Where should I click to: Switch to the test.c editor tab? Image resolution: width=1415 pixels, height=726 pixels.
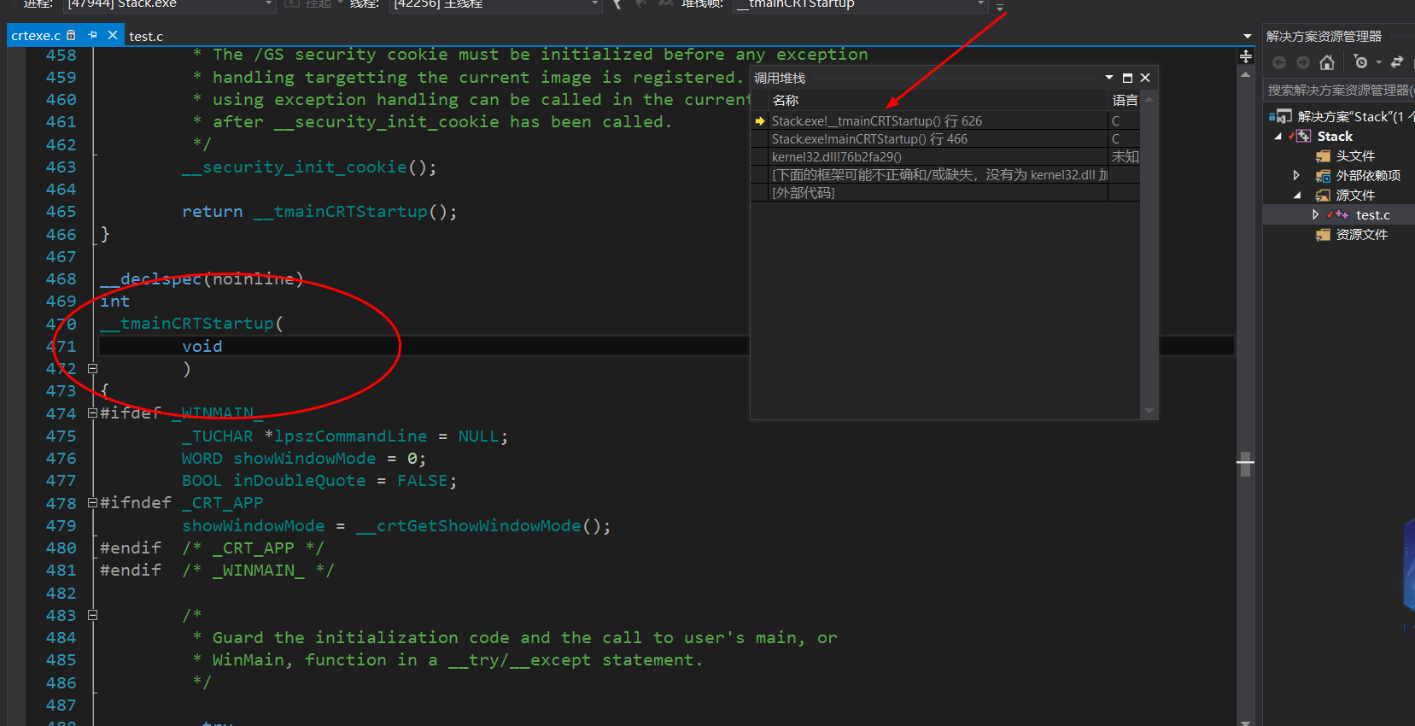coord(146,36)
